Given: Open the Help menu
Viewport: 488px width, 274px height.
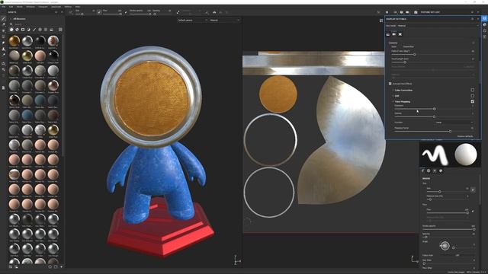Looking at the screenshot, I should point(78,7).
